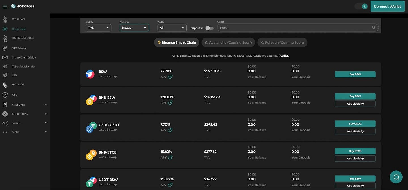The width and height of the screenshot is (408, 190).
Task: Click the BSW vault token icon
Action: click(90, 74)
